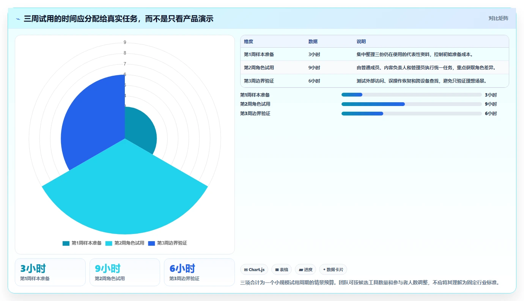Screen dimensions: 524x301
Task: Click the 数据 column header
Action: [313, 42]
